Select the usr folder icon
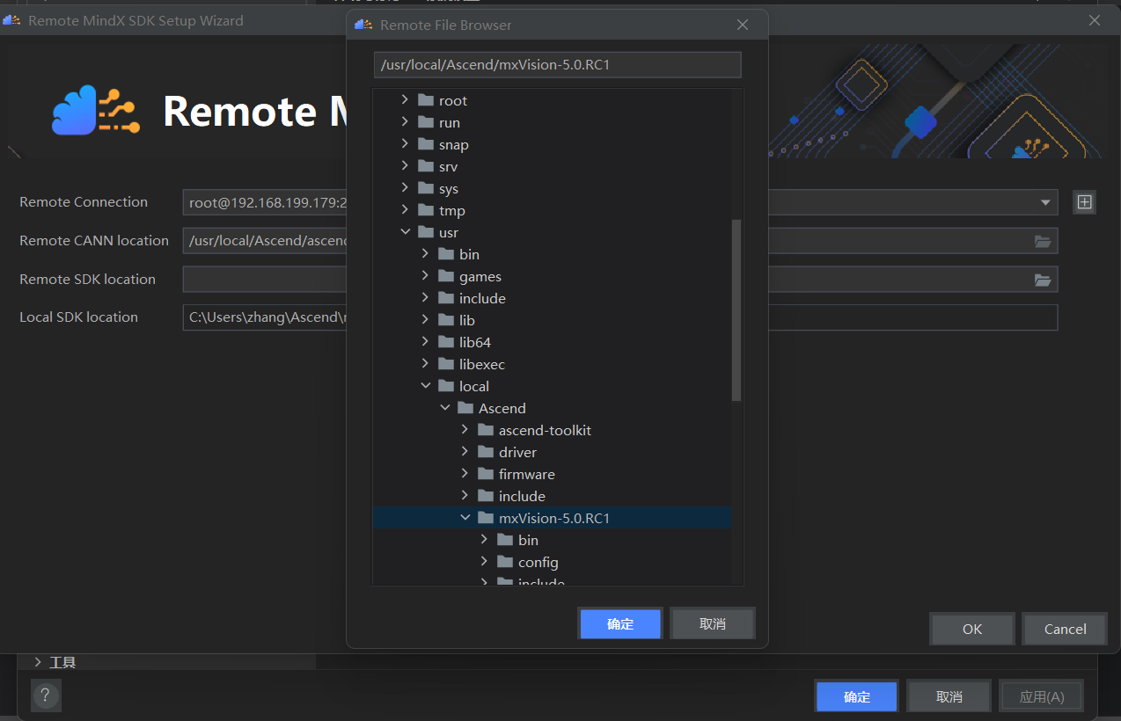This screenshot has height=721, width=1121. pyautogui.click(x=426, y=232)
